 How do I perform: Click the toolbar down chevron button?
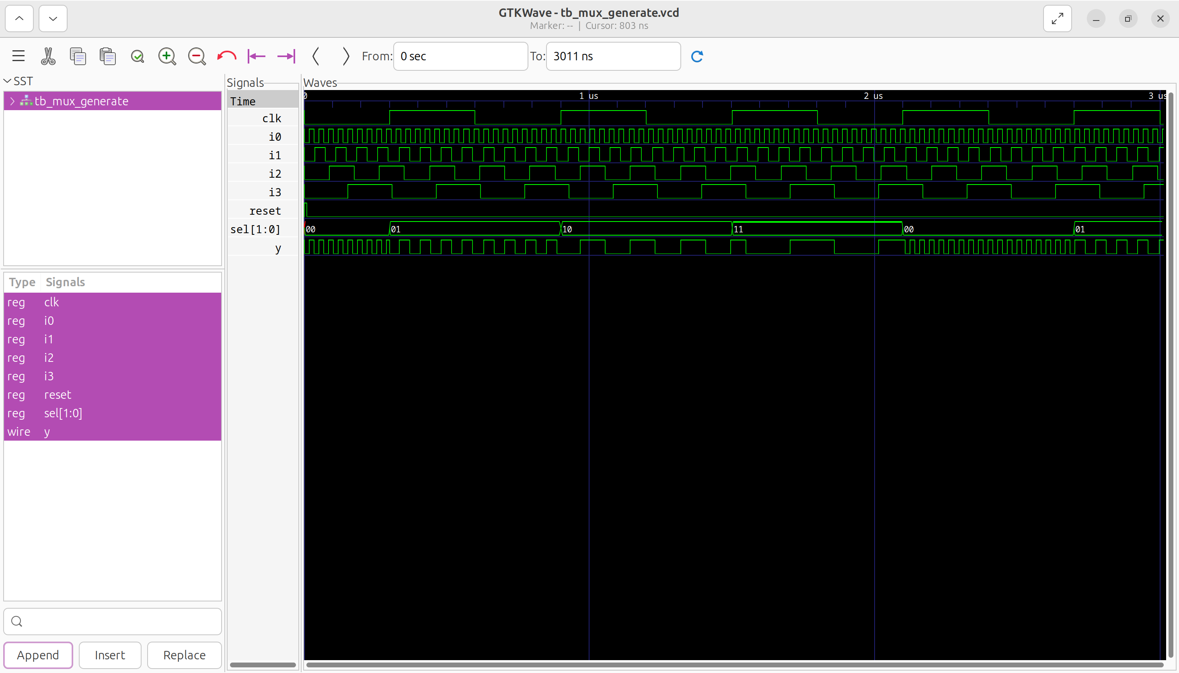(53, 18)
